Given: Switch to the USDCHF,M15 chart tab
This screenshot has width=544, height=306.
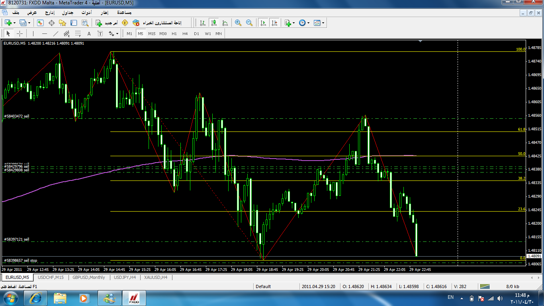Looking at the screenshot, I should tap(51, 277).
